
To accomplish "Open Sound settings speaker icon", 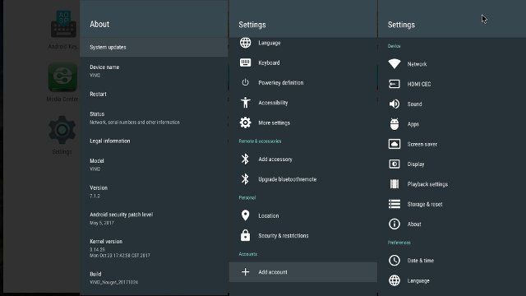I will pyautogui.click(x=394, y=104).
